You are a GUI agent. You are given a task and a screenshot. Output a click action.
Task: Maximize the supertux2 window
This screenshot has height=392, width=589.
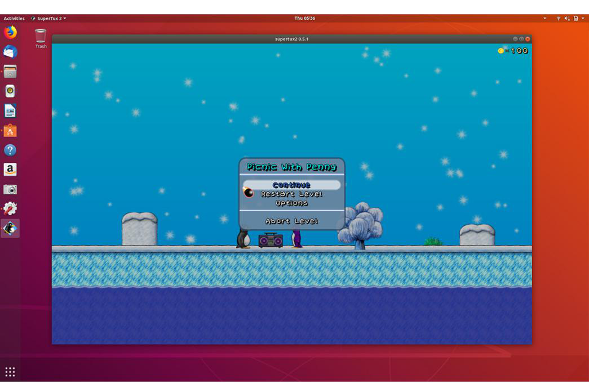[521, 39]
